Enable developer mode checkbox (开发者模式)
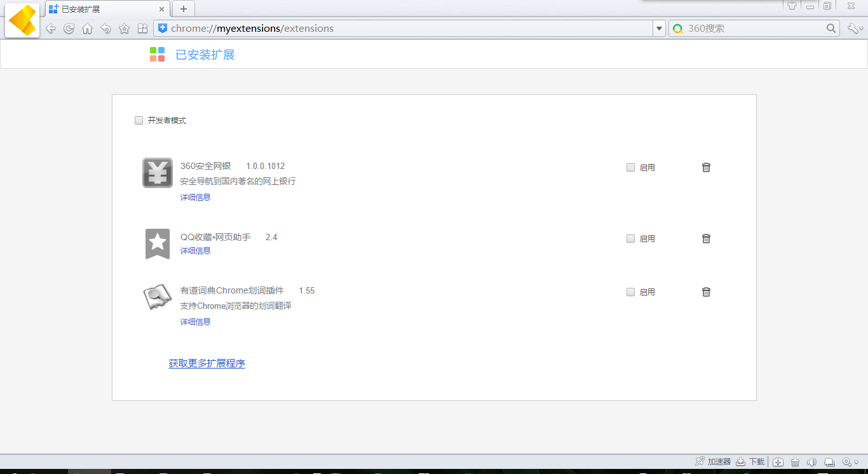The image size is (868, 474). click(139, 121)
